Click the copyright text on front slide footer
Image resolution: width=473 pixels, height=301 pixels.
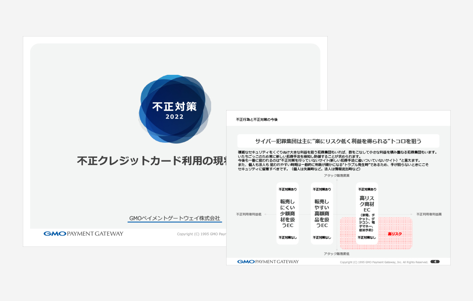(x=384, y=262)
